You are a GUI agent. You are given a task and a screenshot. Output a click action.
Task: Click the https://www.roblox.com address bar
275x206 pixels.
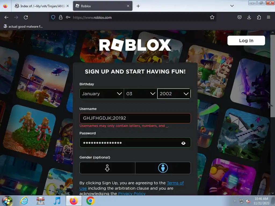coord(133,17)
